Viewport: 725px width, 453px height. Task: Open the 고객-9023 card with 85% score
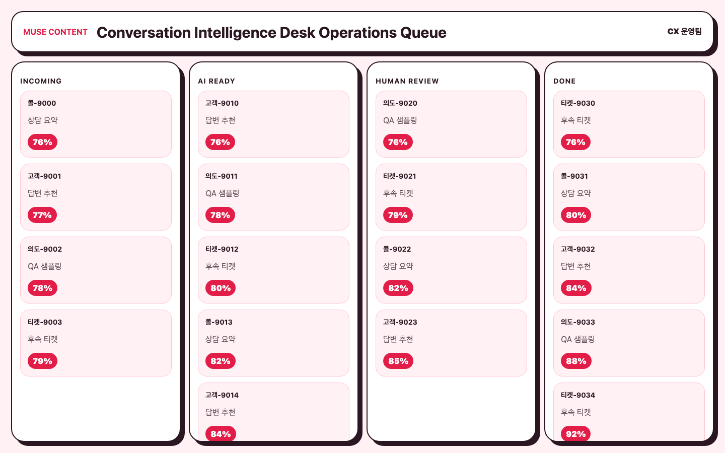tap(451, 343)
